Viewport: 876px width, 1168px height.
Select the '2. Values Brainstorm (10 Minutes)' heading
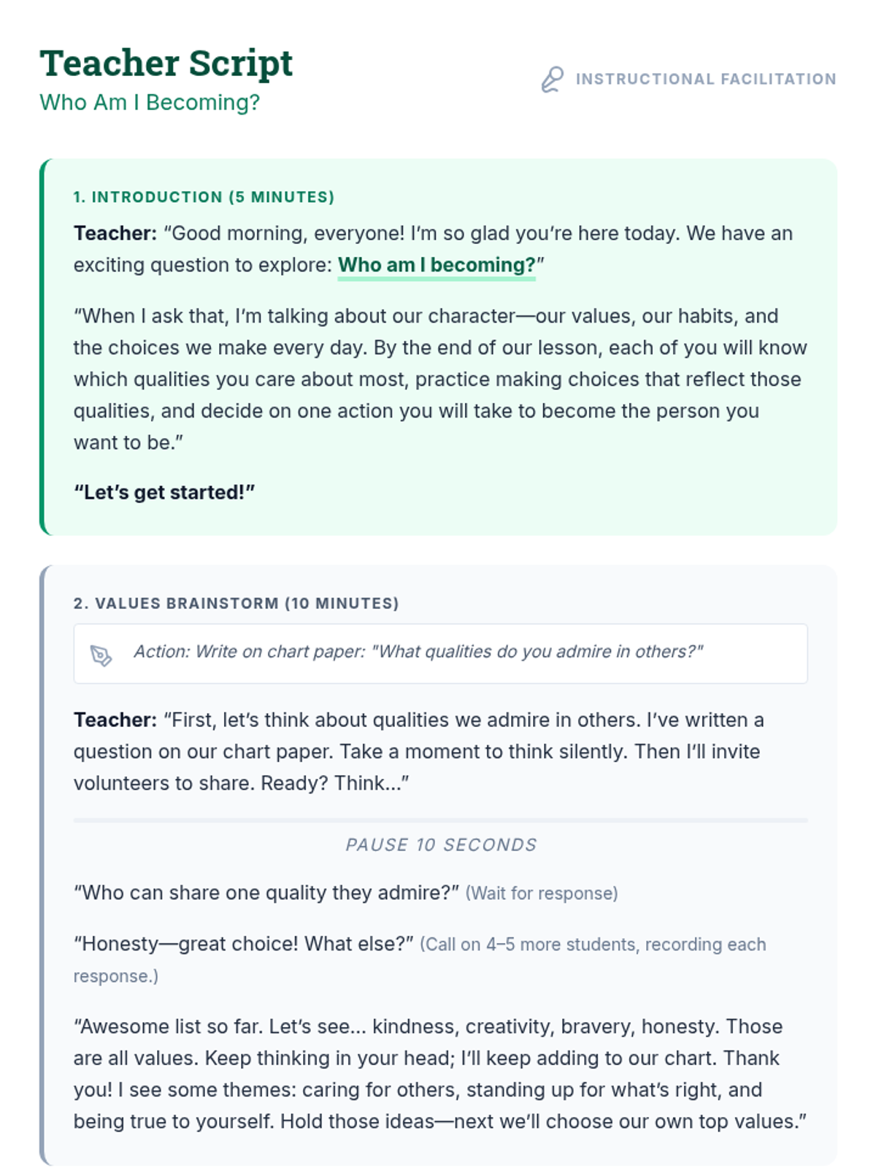tap(236, 604)
